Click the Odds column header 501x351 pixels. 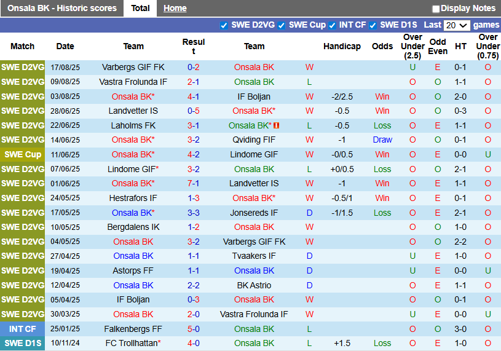click(x=382, y=46)
